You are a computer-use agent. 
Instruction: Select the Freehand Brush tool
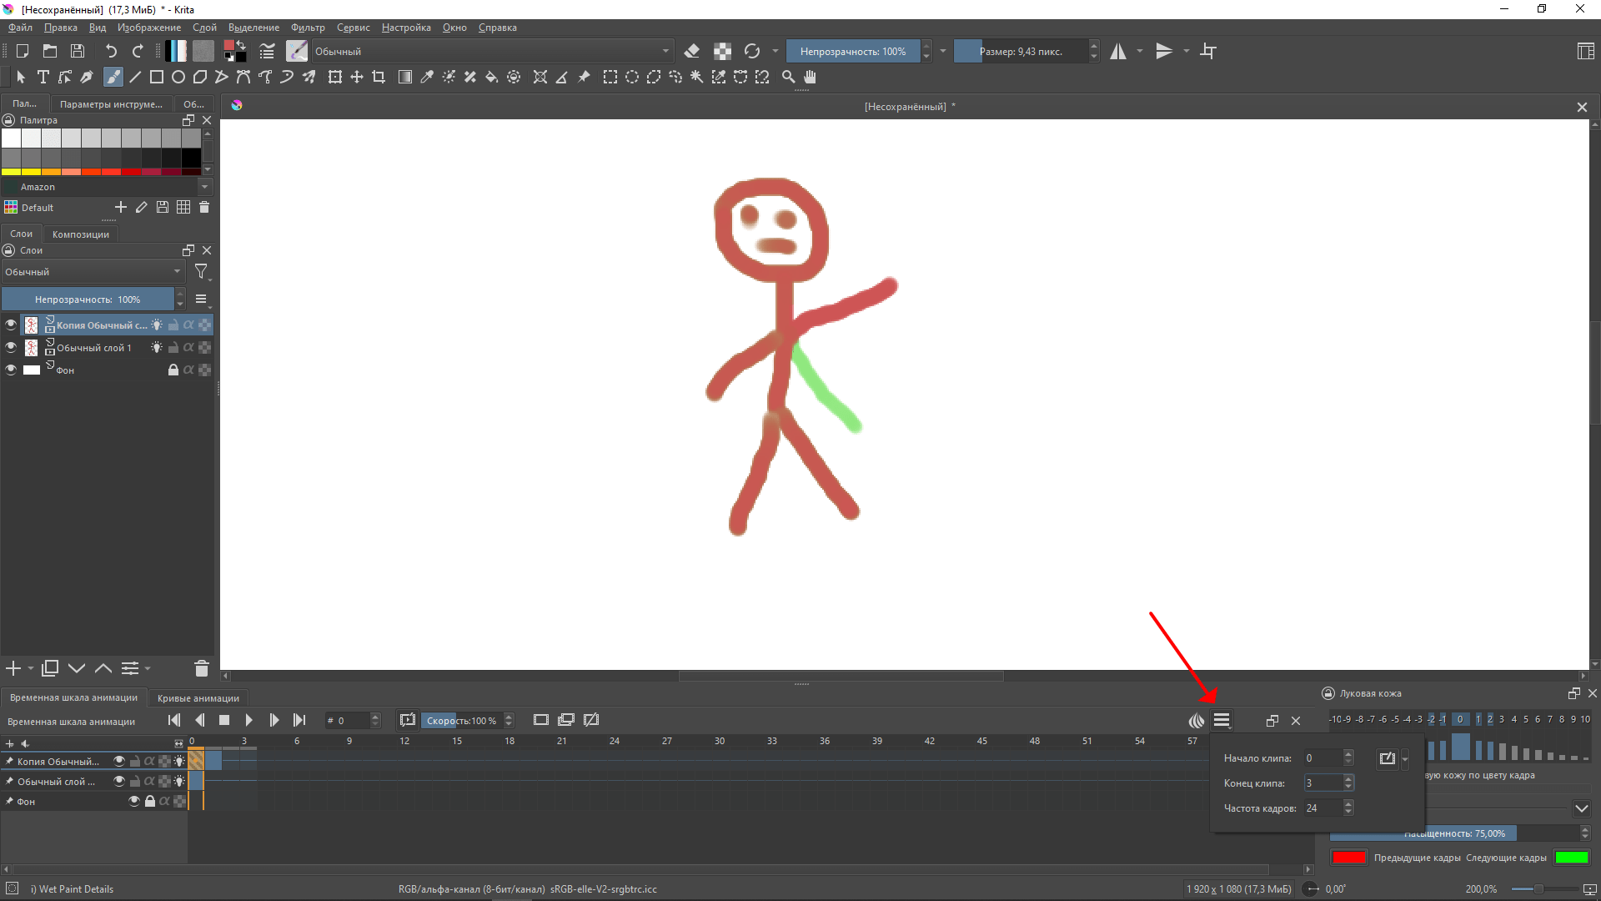[x=110, y=76]
